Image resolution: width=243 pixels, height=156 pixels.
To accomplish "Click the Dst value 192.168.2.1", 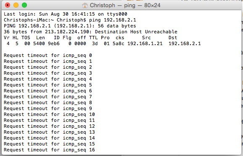I will point(185,44).
